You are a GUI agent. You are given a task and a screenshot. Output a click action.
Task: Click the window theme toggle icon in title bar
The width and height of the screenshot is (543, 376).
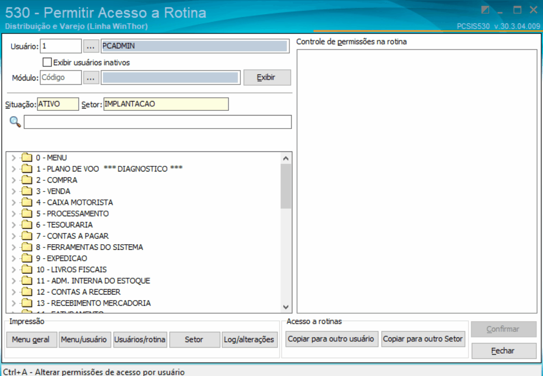[486, 10]
